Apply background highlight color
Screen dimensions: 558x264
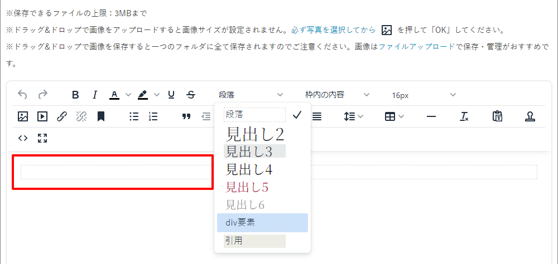(143, 95)
